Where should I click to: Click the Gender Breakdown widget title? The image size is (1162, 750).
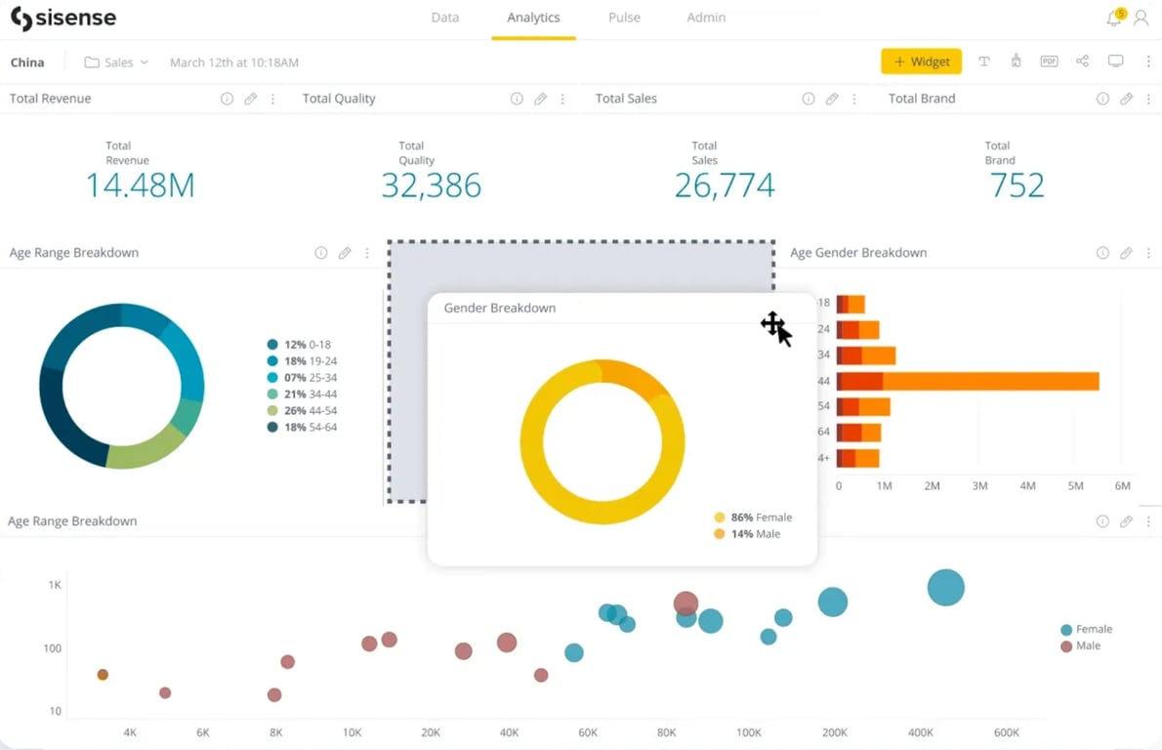tap(500, 308)
